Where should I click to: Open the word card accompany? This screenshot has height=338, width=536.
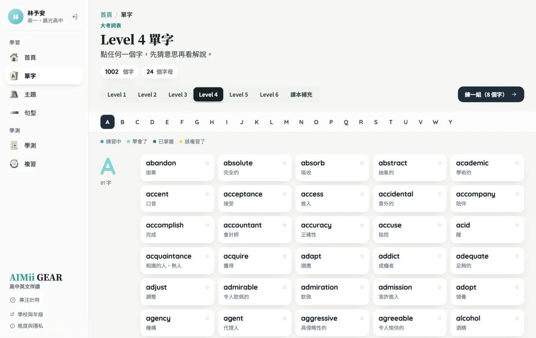click(487, 199)
